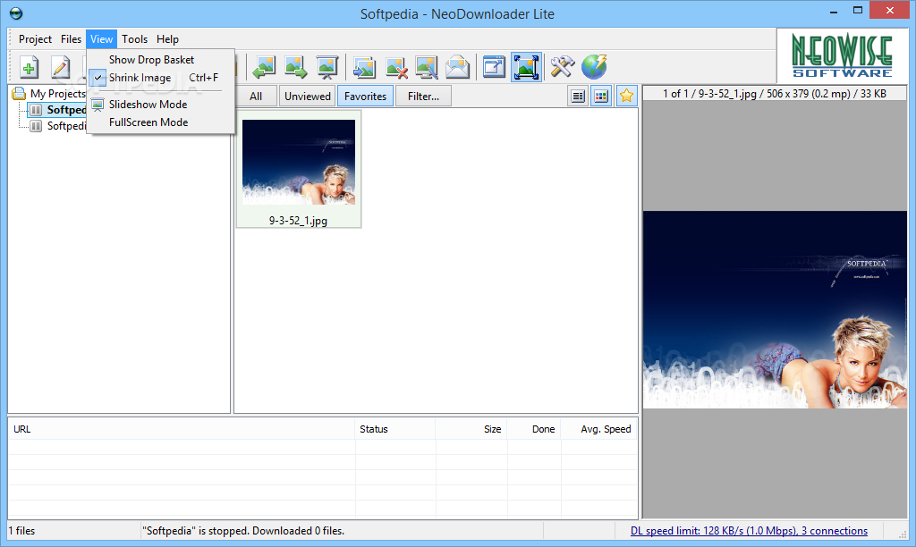916x547 pixels.
Task: Click the delete image red X icon
Action: point(396,67)
